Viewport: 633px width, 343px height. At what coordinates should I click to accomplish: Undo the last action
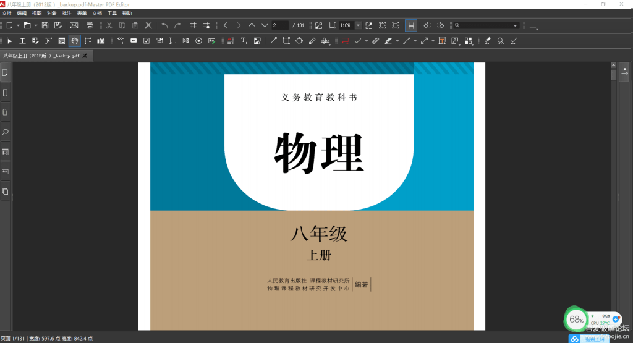164,25
